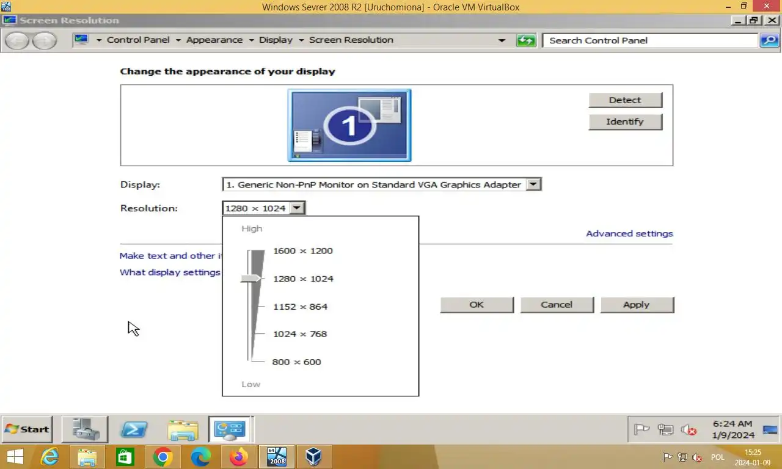Open File Explorer on the host taskbar
The width and height of the screenshot is (782, 469).
point(87,457)
